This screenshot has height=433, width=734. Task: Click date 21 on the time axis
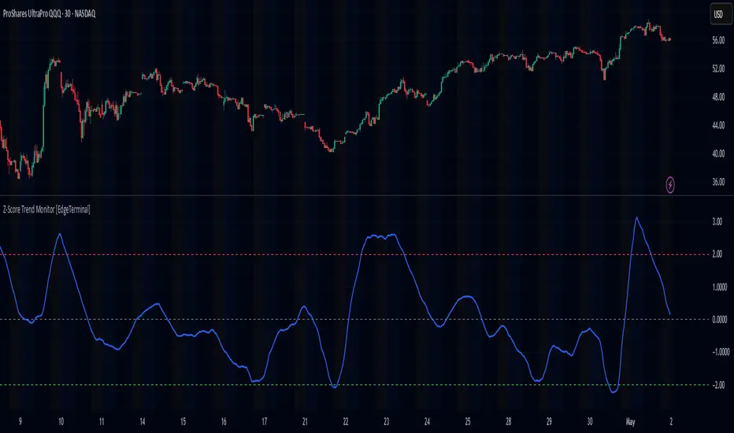click(x=305, y=422)
